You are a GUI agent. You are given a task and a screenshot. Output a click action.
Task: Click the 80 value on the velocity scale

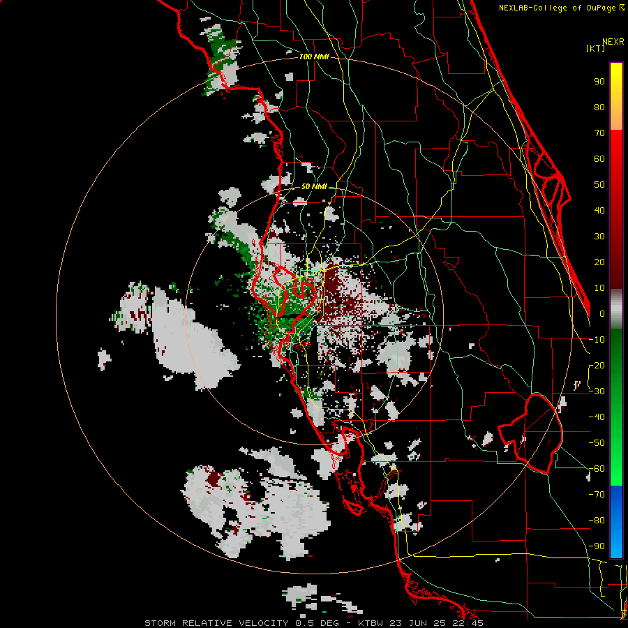(599, 107)
